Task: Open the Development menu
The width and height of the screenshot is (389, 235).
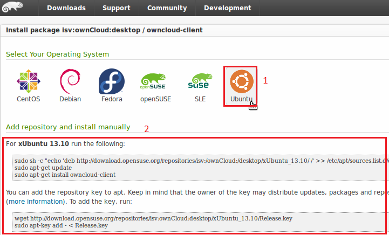Action: [228, 8]
